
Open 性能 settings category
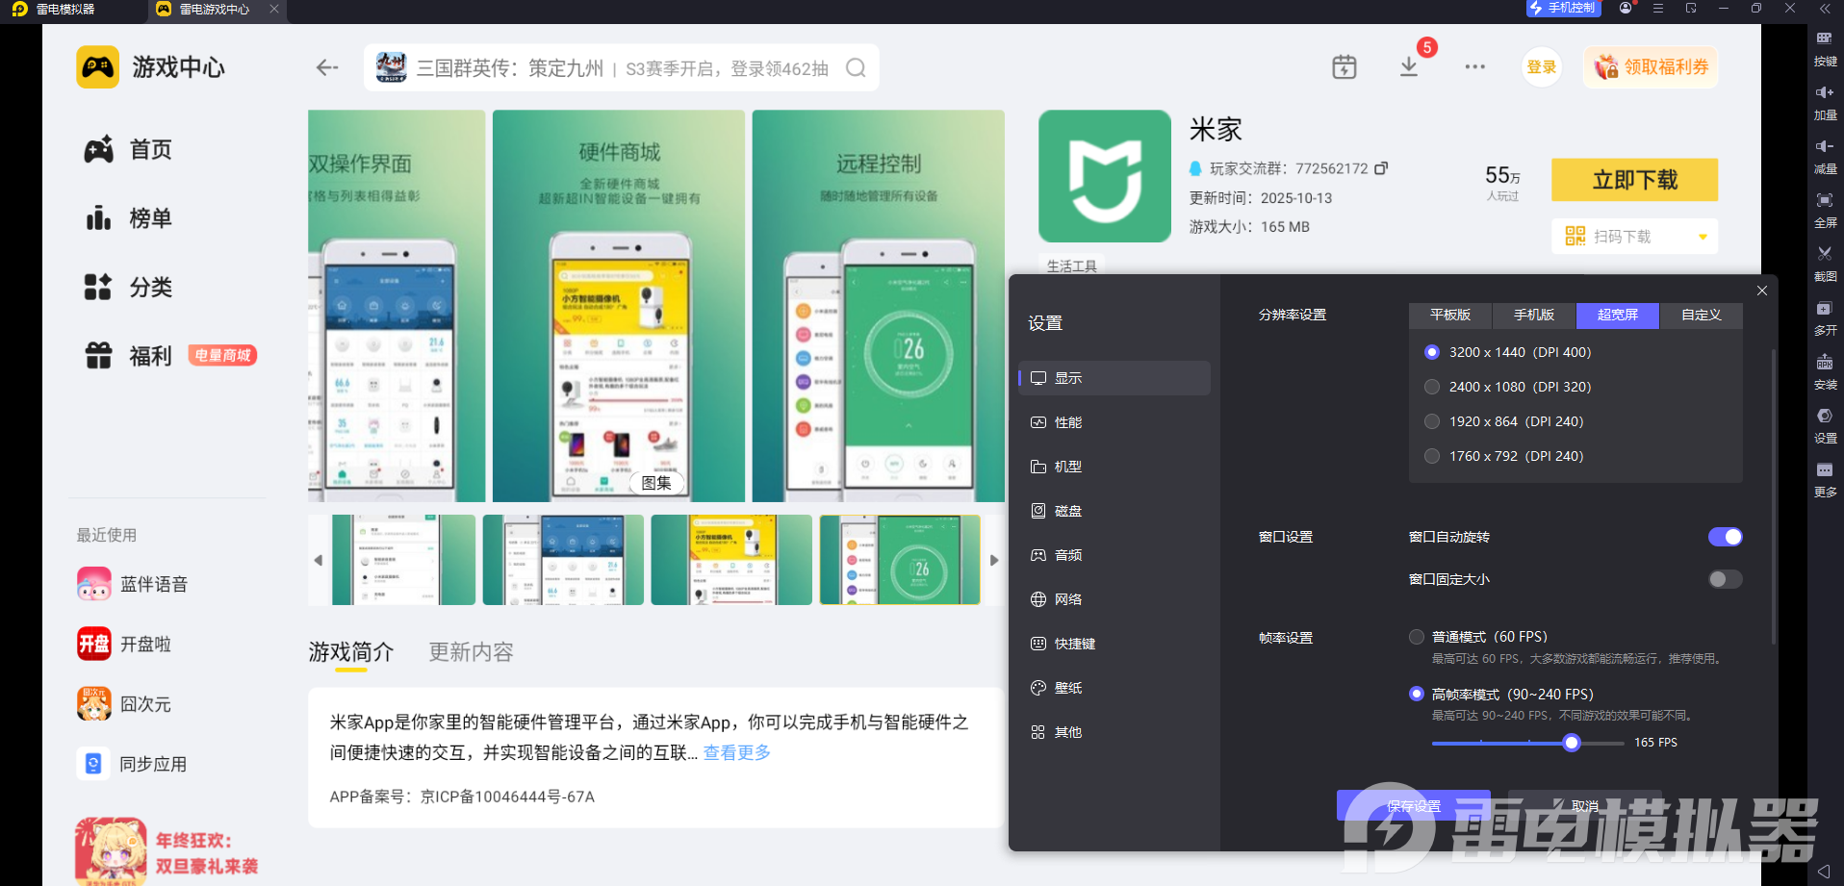[1114, 422]
